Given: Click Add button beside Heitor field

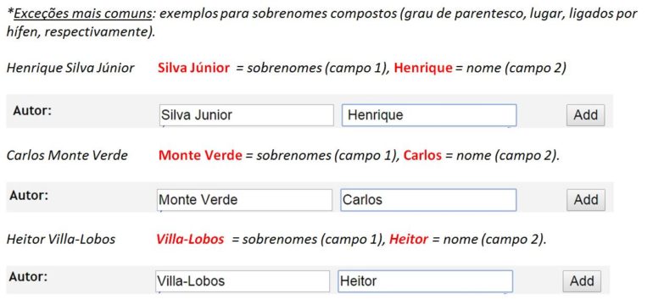Looking at the screenshot, I should pyautogui.click(x=582, y=281).
